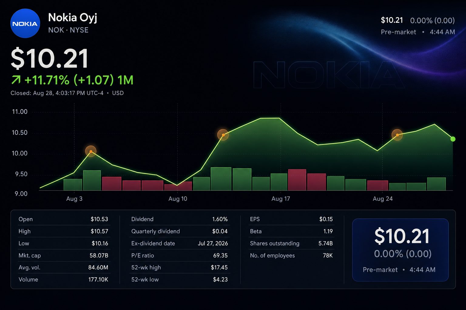Click the Beta value 1.19

tap(328, 231)
